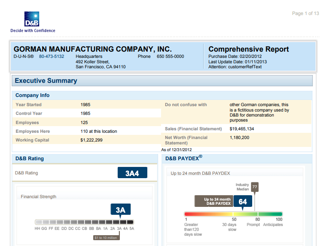The image size is (330, 246).
Task: Click 'Attention: customerRefText' line
Action: click(235, 67)
